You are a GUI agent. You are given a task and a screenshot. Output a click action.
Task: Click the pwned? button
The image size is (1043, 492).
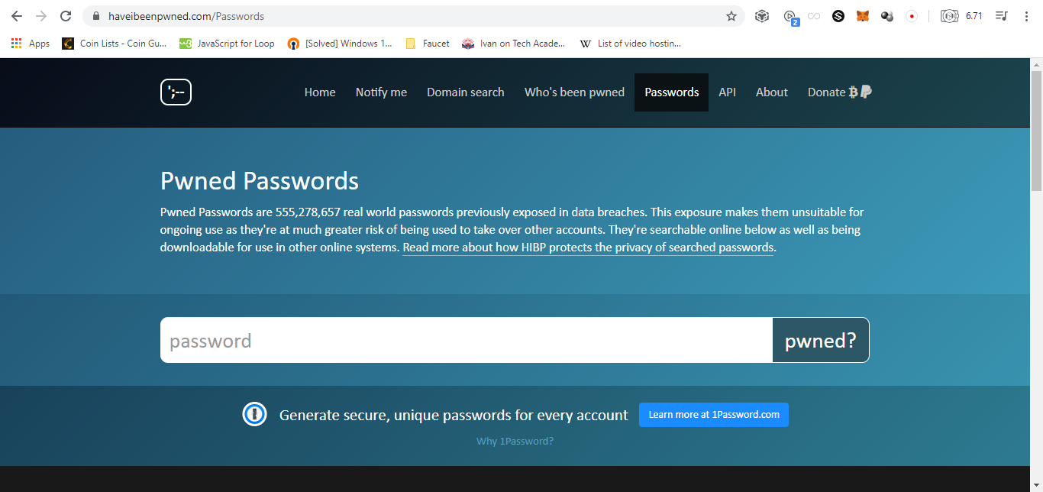click(821, 340)
